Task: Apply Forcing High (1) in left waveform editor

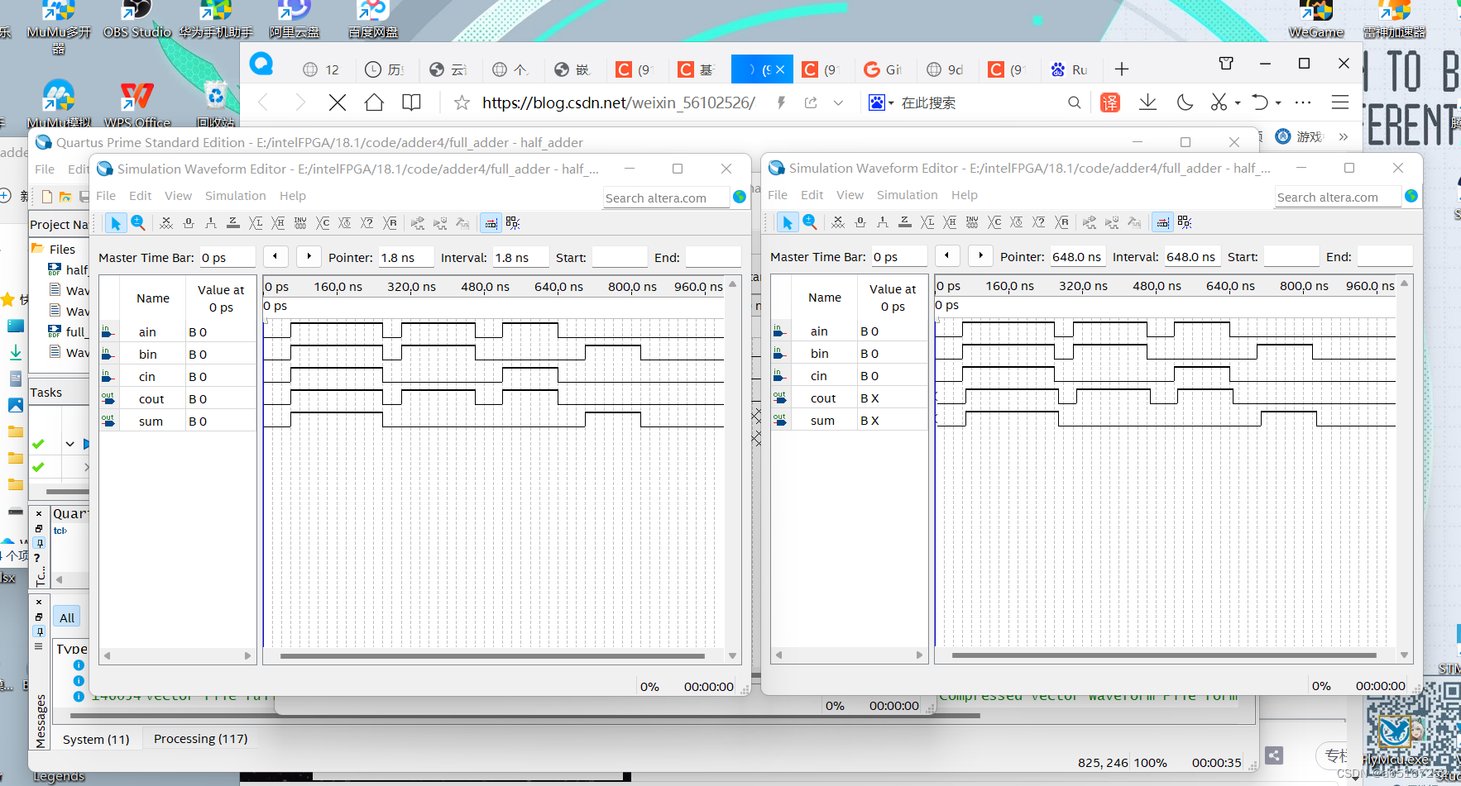Action: pyautogui.click(x=211, y=223)
